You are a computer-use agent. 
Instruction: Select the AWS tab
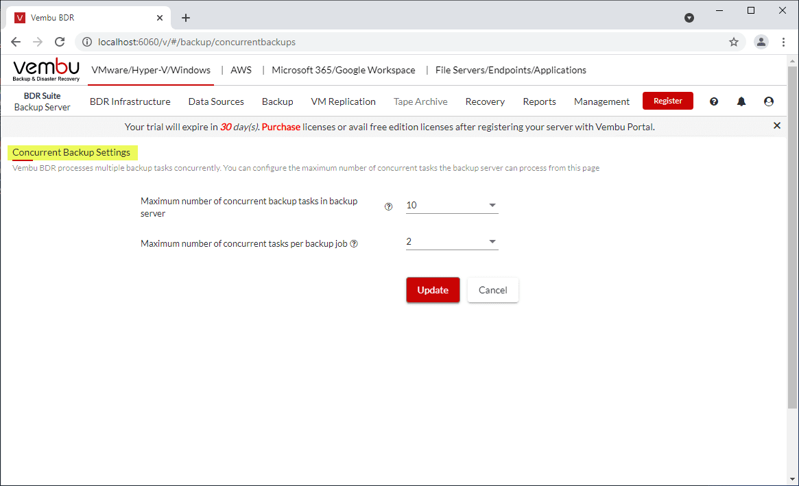click(x=241, y=70)
